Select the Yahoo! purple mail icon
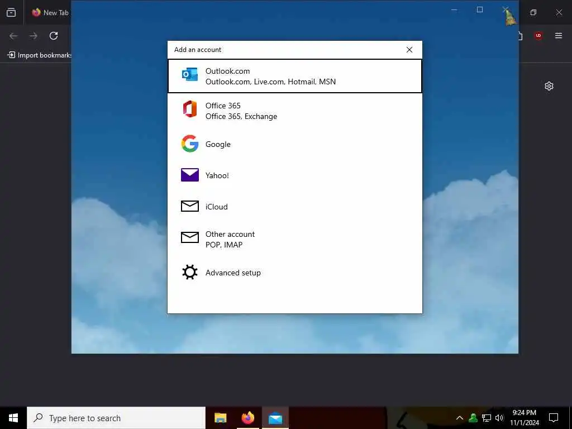The image size is (572, 429). coord(190,175)
